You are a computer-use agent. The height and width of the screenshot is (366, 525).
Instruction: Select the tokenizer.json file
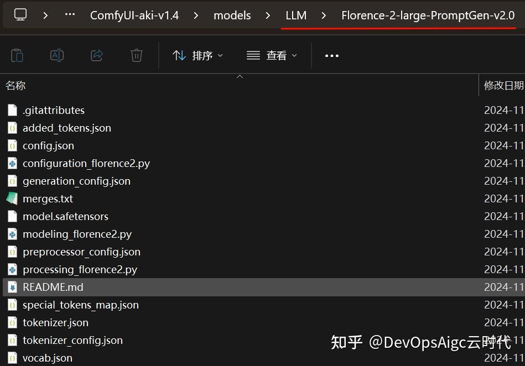coord(55,322)
